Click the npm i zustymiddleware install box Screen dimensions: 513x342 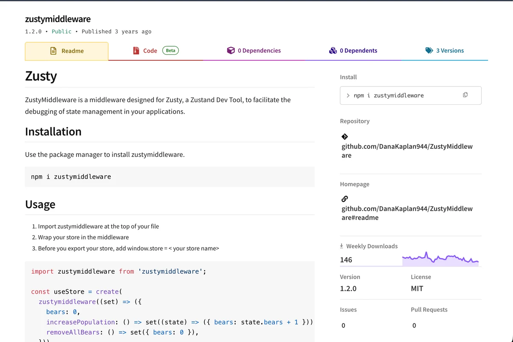click(411, 95)
